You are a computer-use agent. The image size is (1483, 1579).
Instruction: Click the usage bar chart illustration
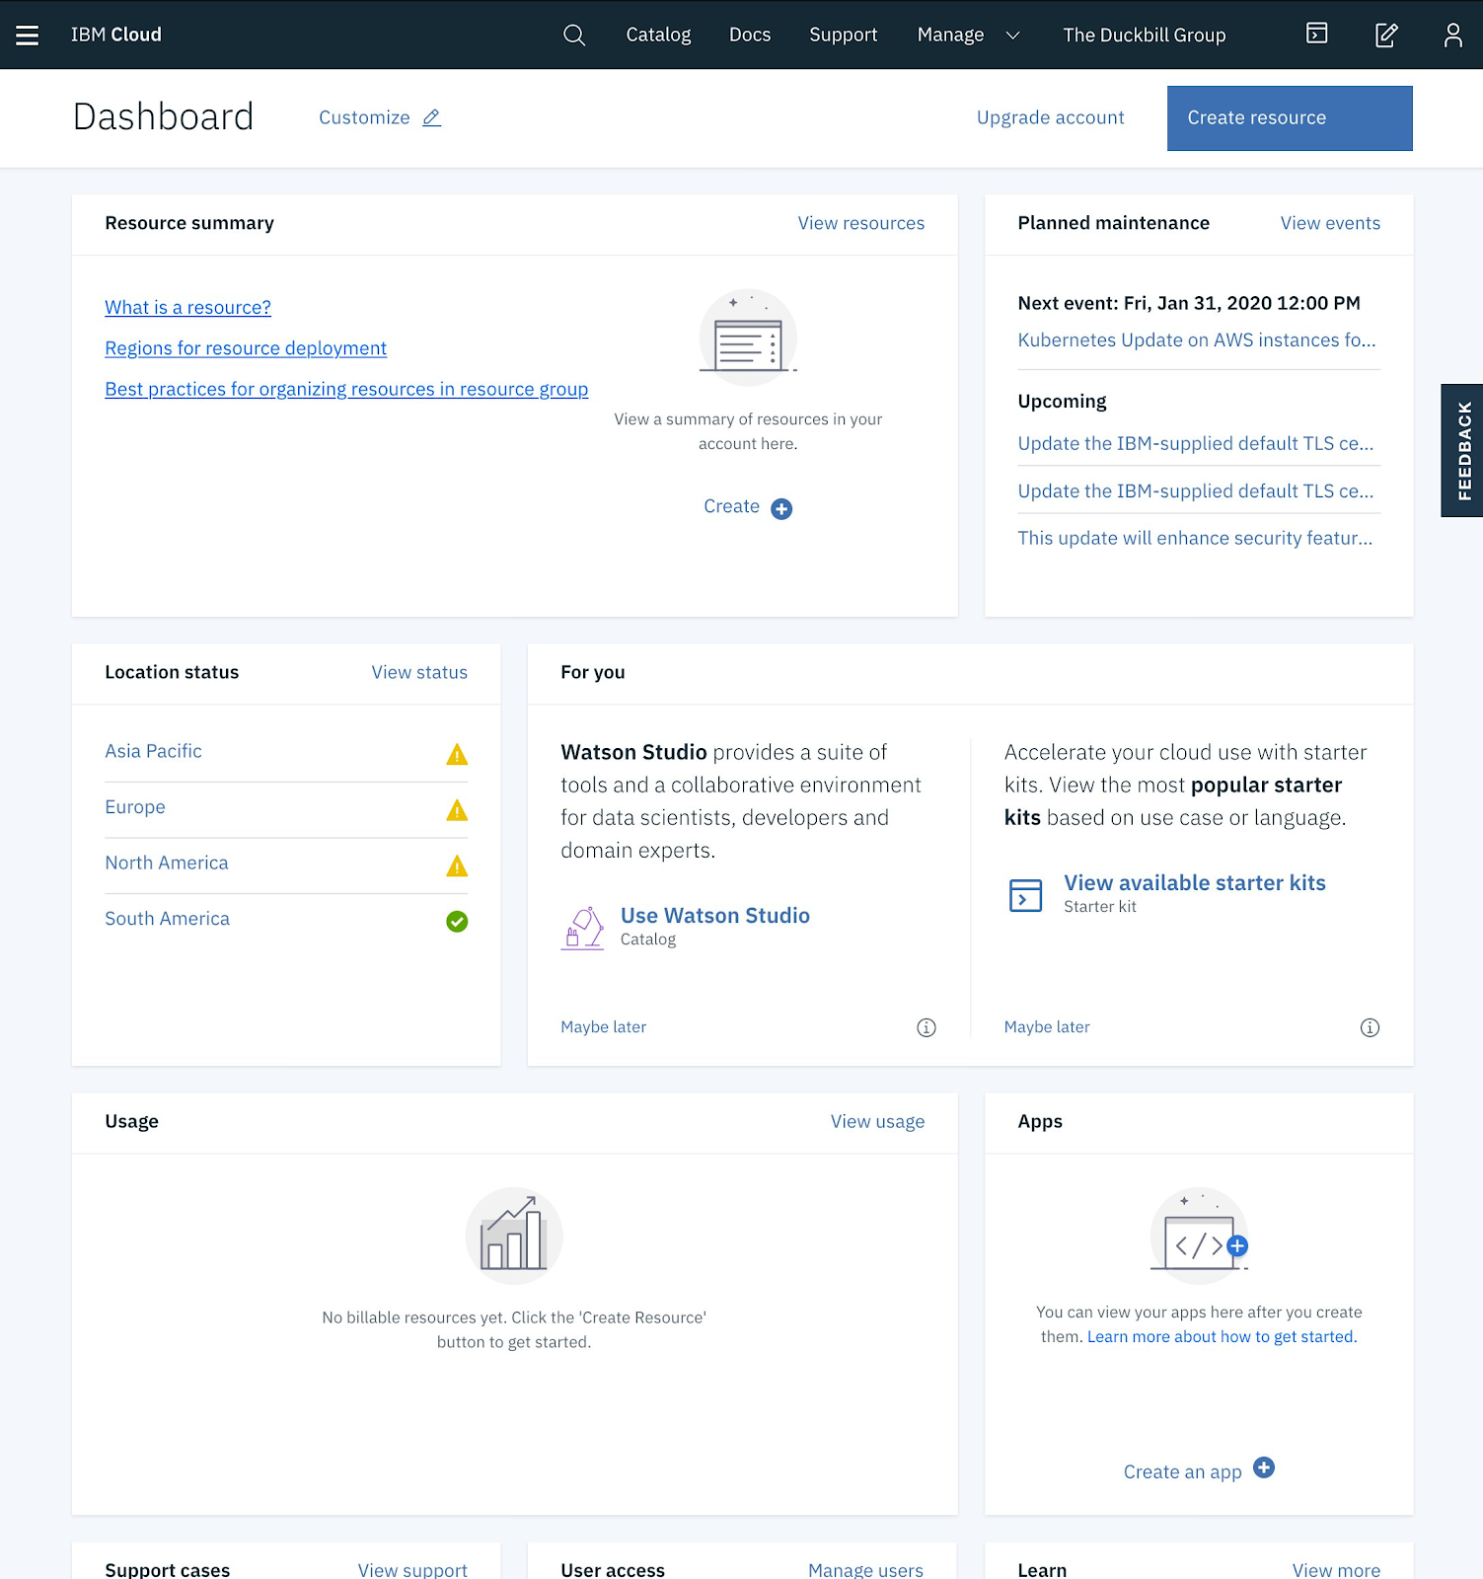pos(514,1236)
